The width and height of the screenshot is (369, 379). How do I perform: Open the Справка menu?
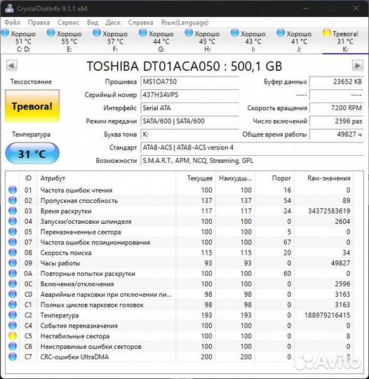pos(140,22)
